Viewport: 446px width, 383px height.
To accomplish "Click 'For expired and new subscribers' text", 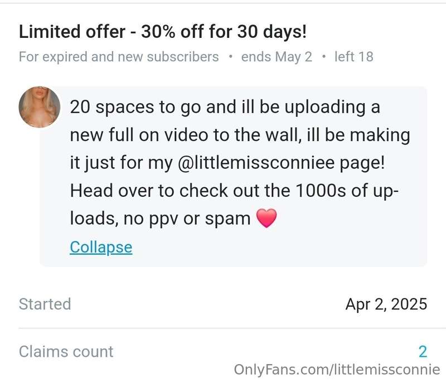I will coord(119,57).
